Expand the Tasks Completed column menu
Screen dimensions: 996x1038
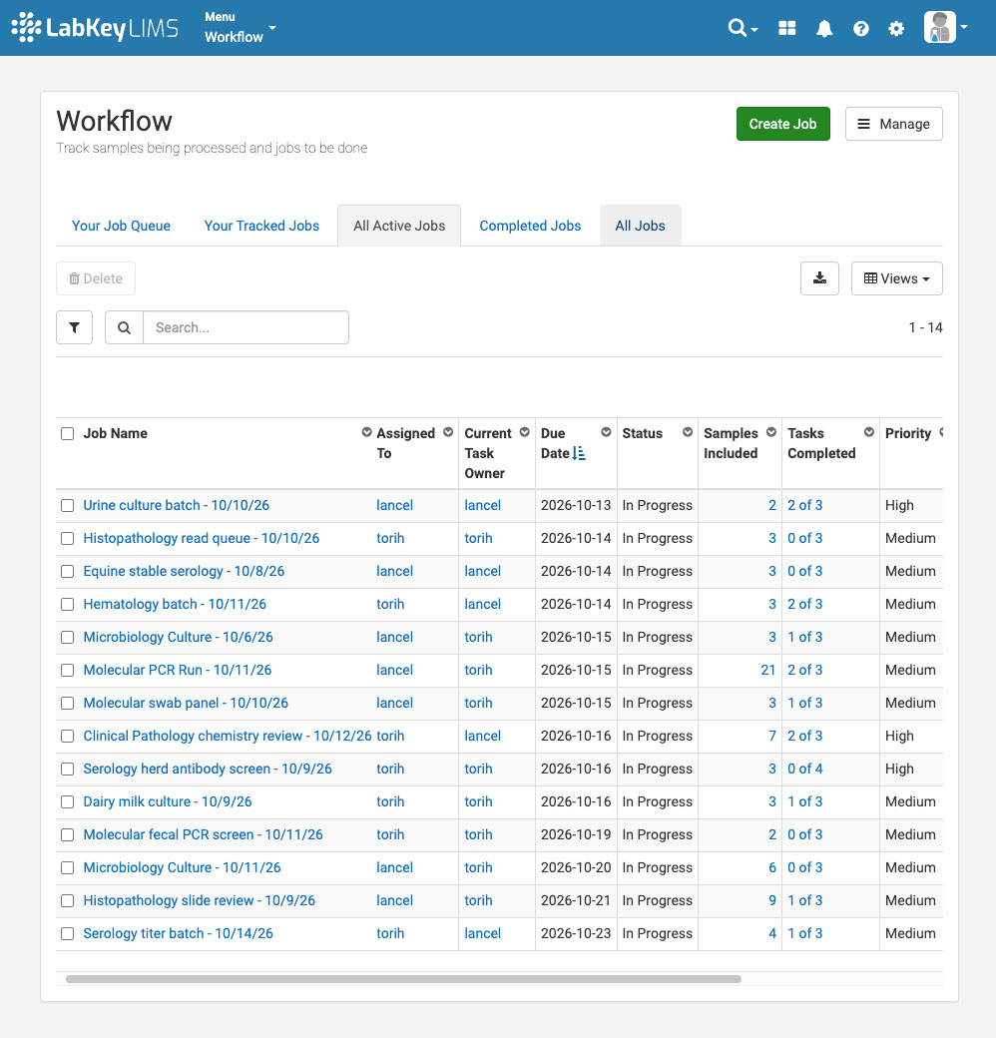(x=869, y=432)
